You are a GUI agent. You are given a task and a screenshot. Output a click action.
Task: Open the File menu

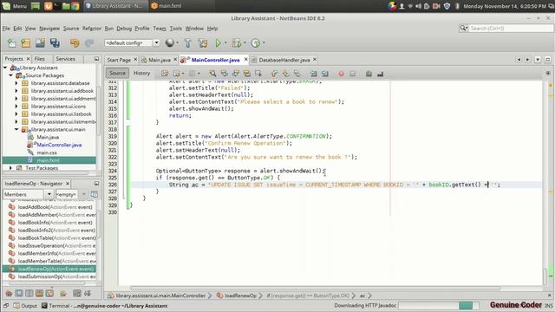pos(6,29)
